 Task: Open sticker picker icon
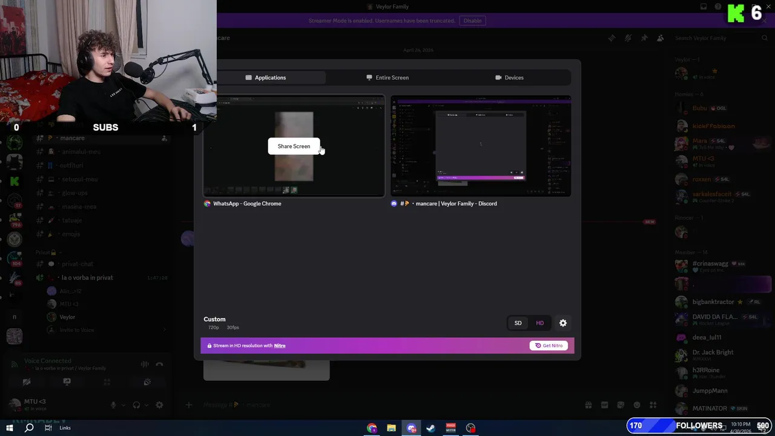(x=621, y=405)
